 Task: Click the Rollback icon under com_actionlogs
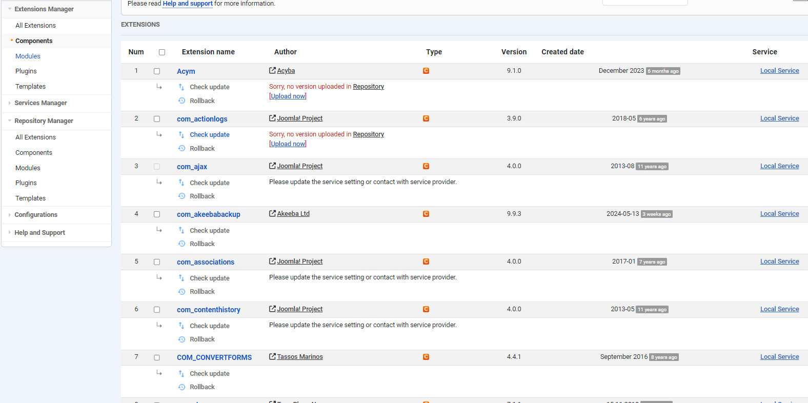point(181,149)
